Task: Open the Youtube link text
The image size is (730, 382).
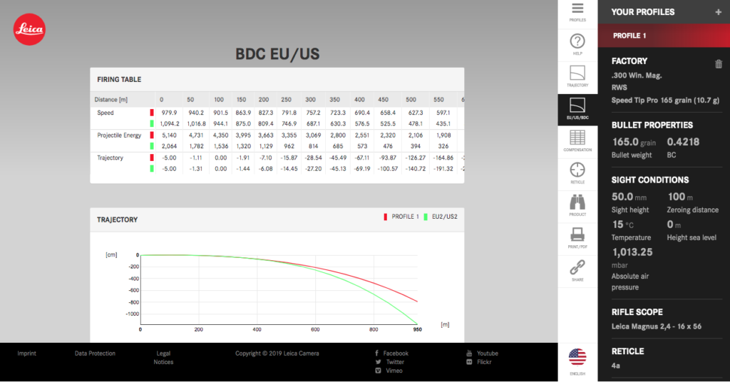Action: tap(488, 353)
